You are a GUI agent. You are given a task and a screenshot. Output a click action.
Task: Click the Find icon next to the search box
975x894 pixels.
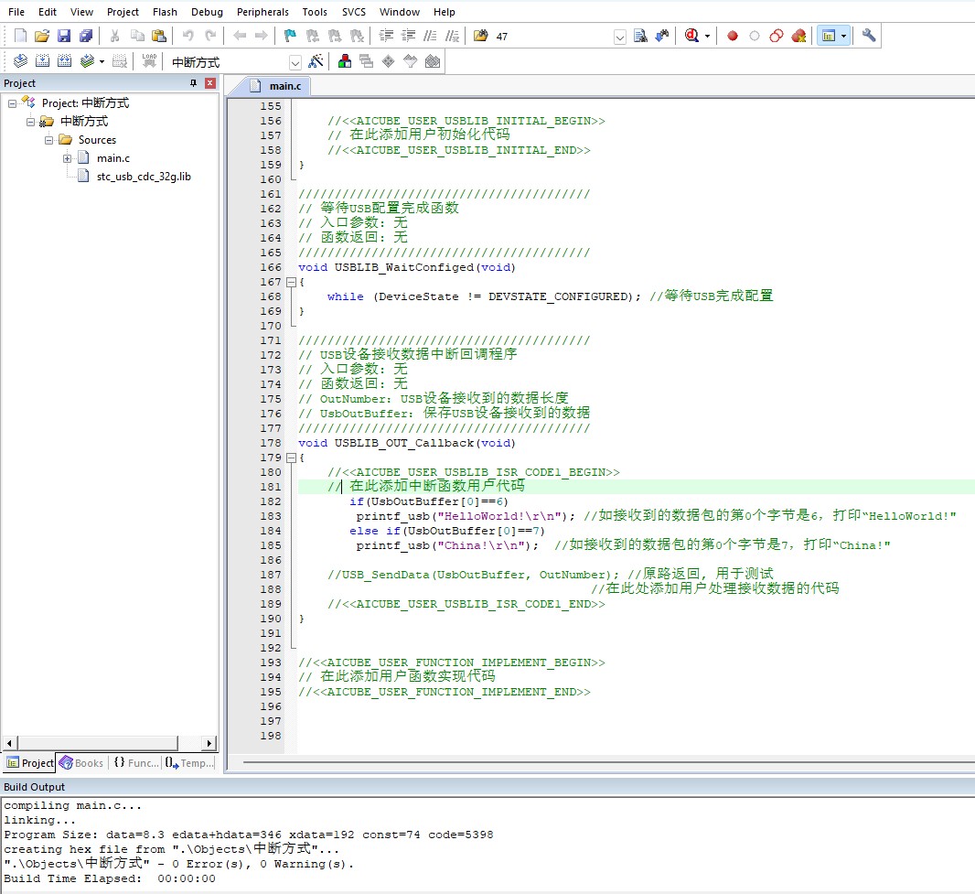[640, 36]
